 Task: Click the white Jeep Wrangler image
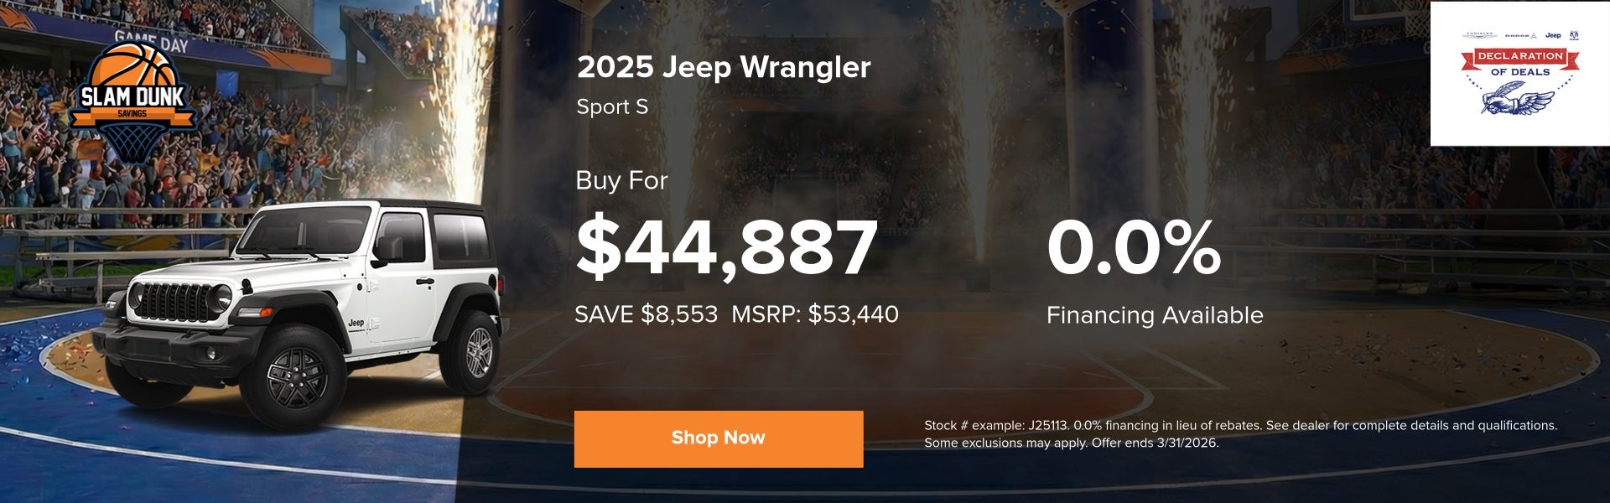[302, 310]
